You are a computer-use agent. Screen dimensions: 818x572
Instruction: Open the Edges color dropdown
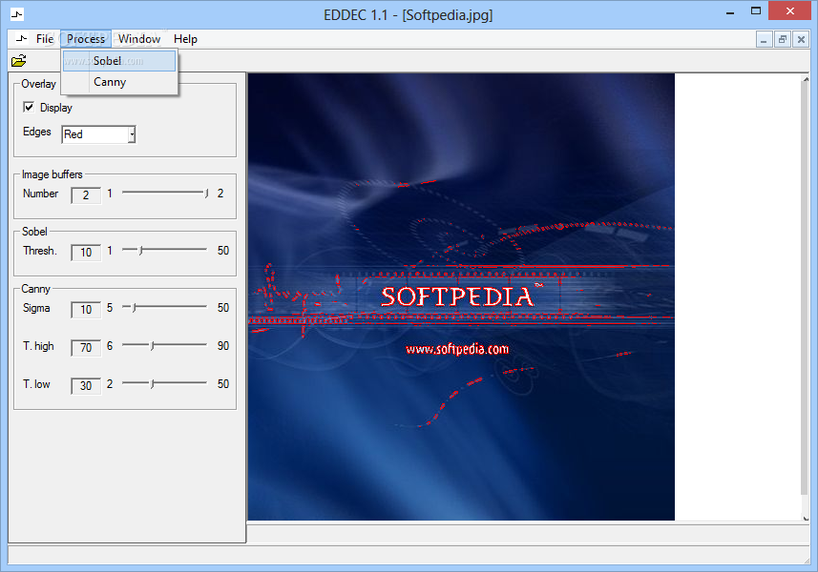pyautogui.click(x=132, y=134)
